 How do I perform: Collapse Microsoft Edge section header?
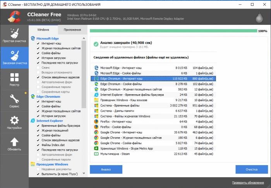48,38
